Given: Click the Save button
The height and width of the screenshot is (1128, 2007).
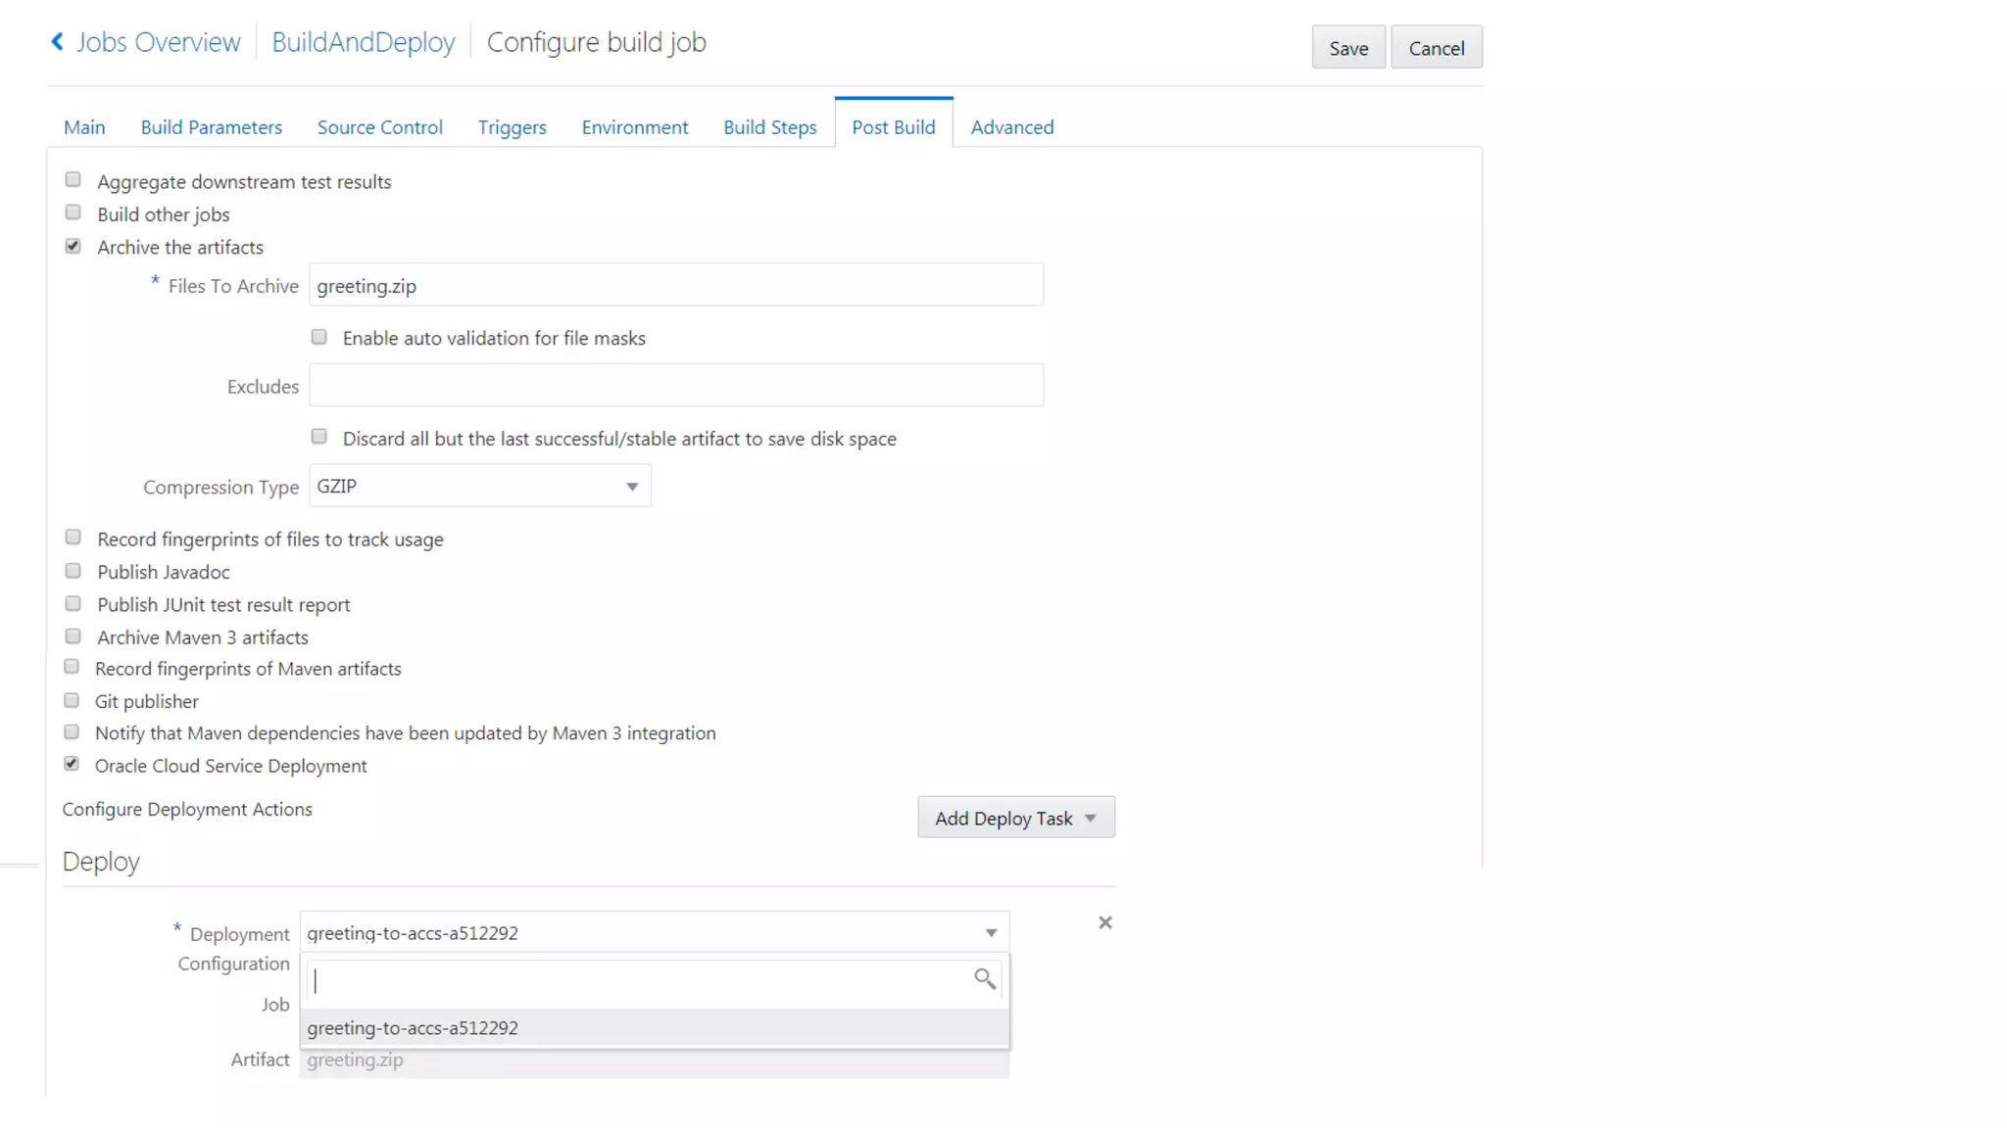Looking at the screenshot, I should click(1347, 48).
